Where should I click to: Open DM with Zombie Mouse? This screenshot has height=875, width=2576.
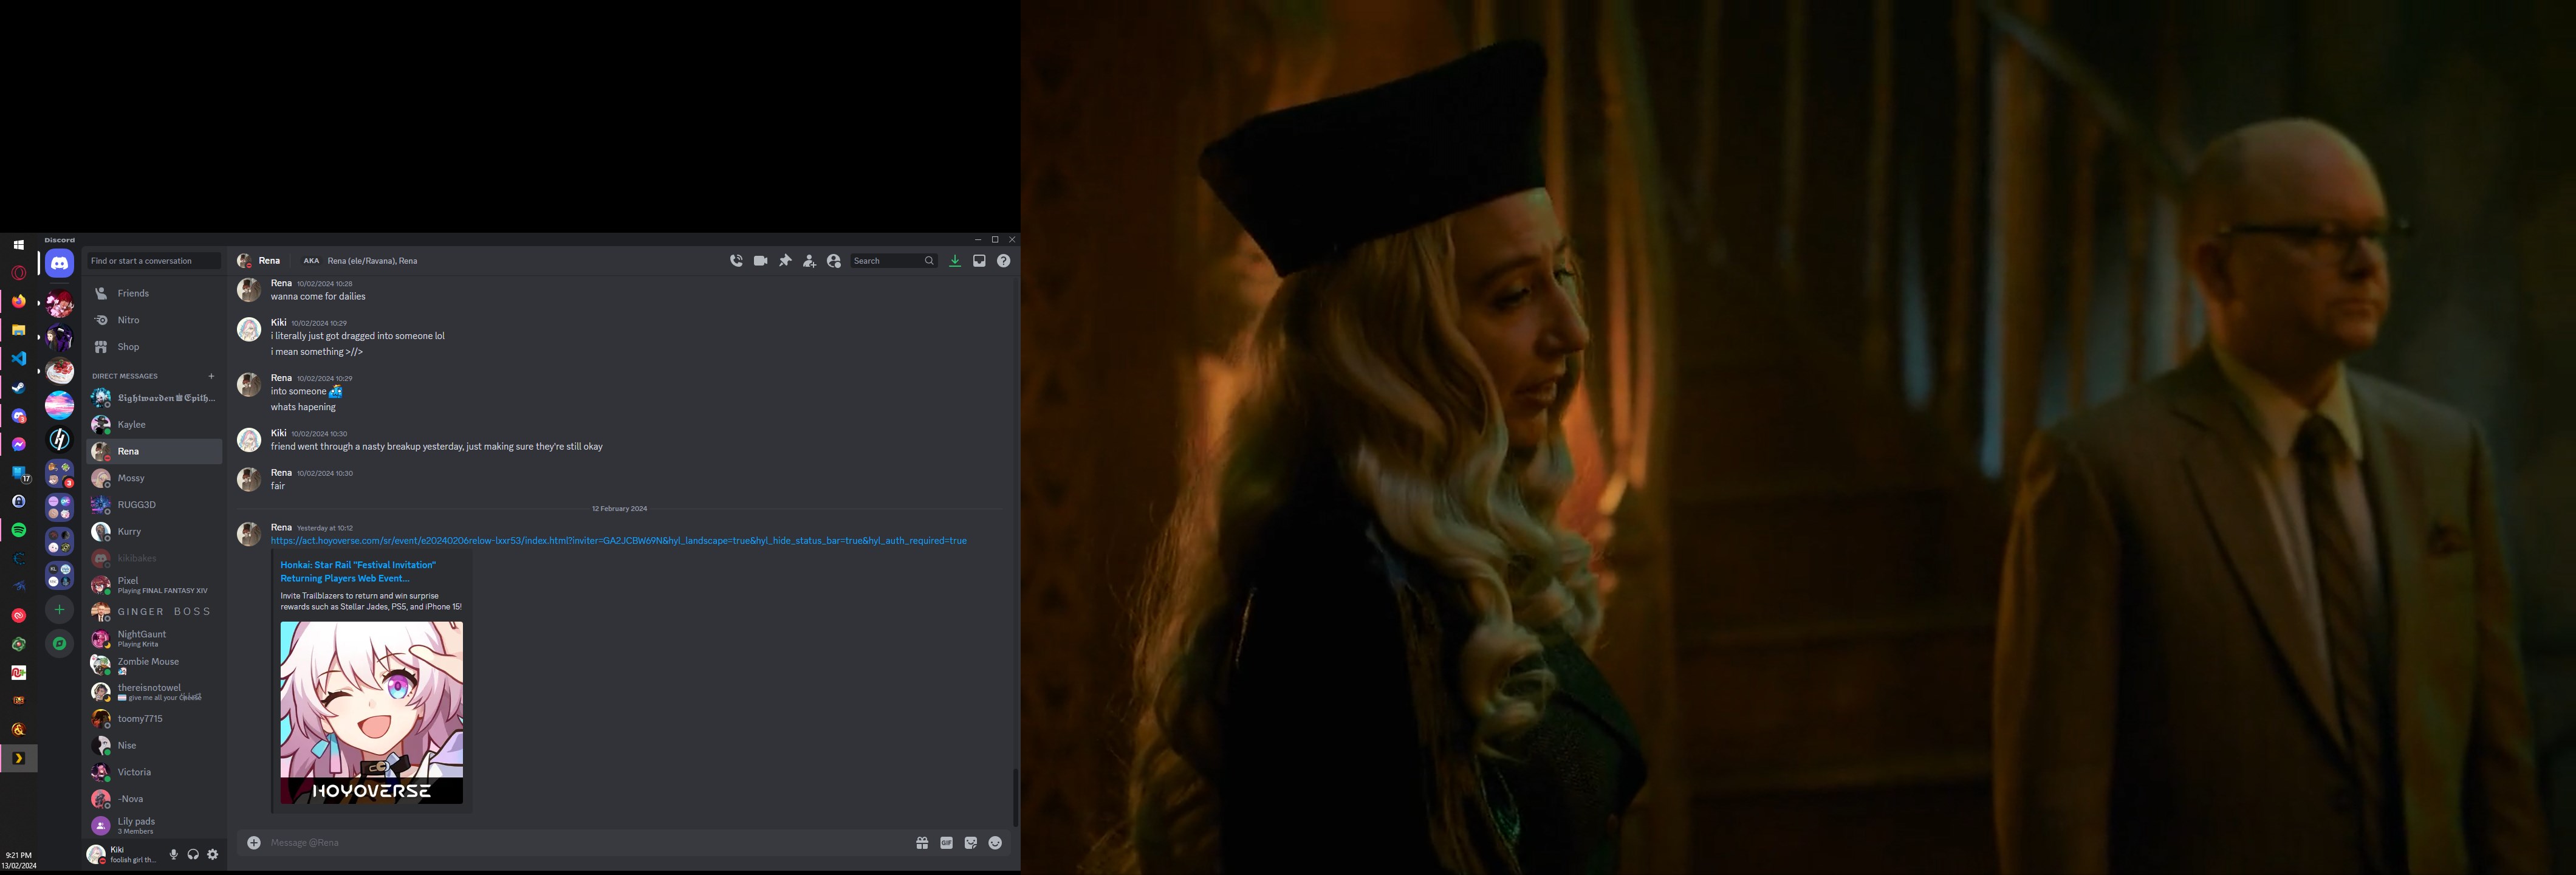tap(154, 665)
